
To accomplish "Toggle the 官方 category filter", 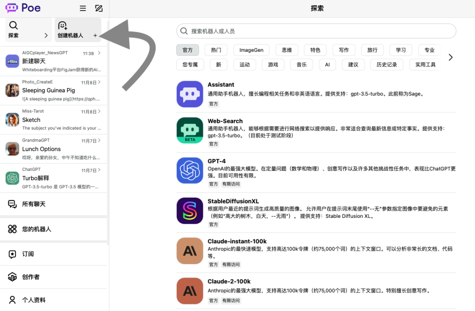I will (188, 50).
